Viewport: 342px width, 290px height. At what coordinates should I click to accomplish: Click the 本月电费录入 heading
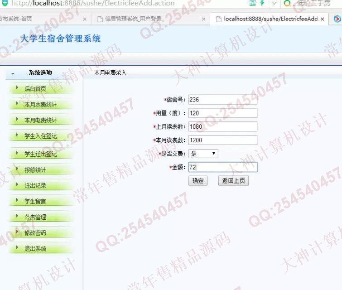[111, 72]
